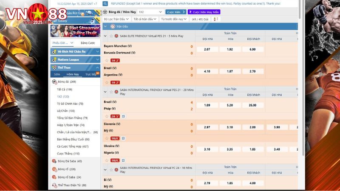
Task: Select Tổng Số Bàn Thắng (79) item
Action: coord(72,118)
